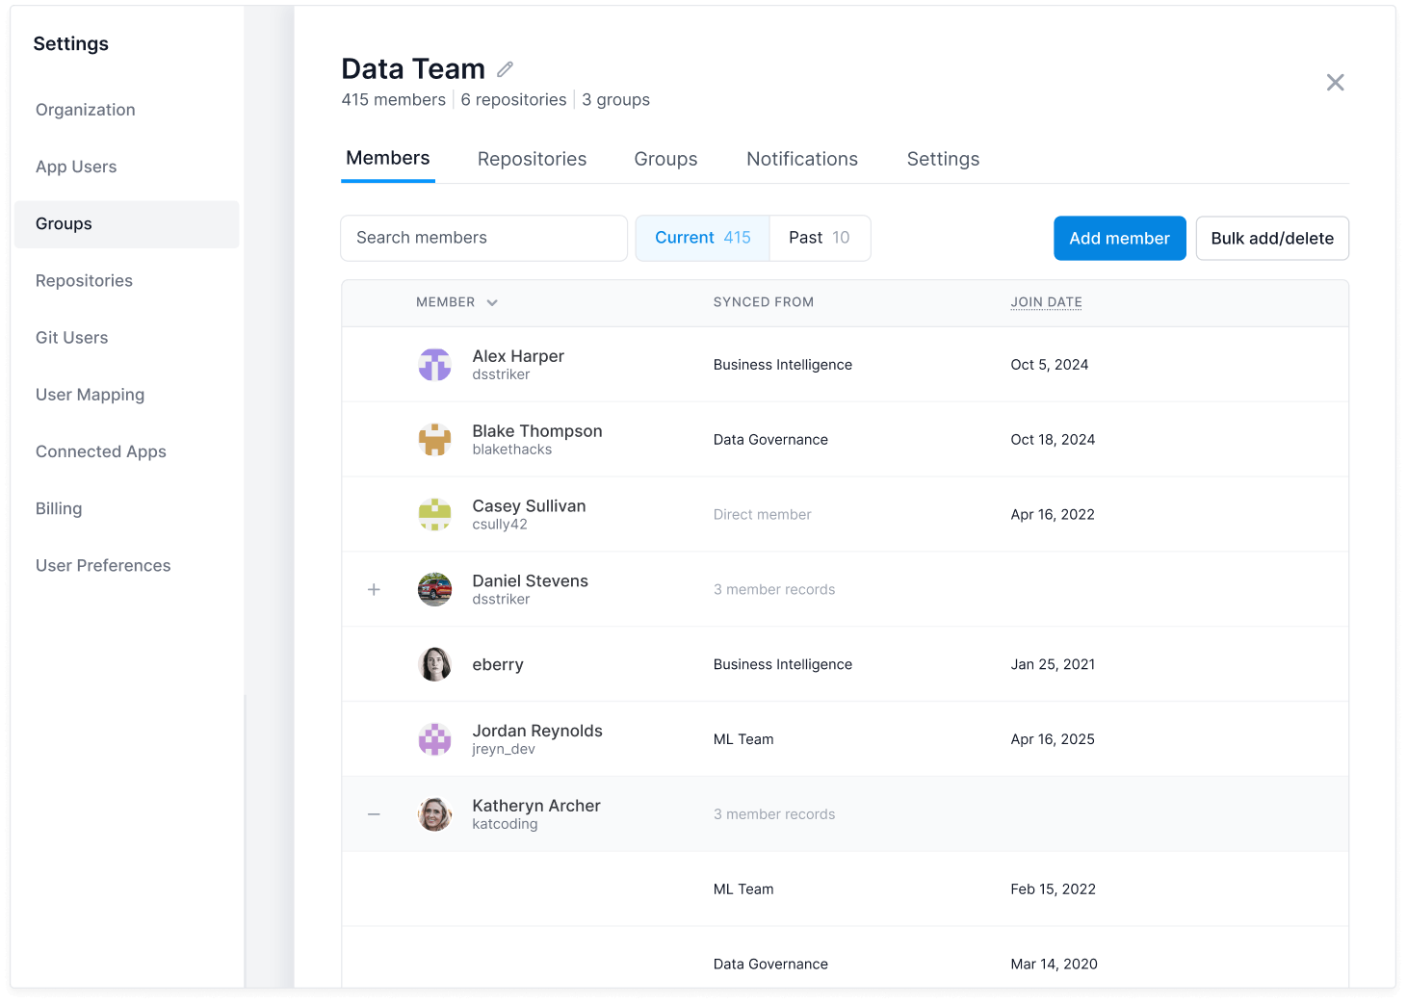
Task: Expand Daniel Stevens' member records
Action: 374,589
